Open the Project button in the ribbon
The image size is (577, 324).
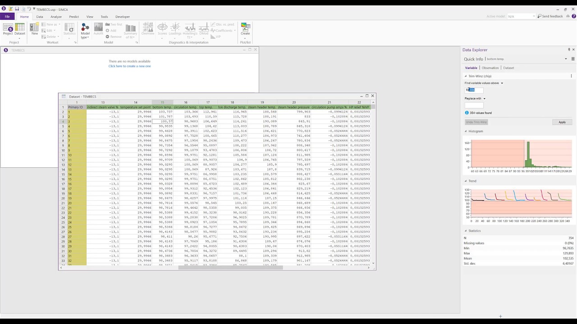pos(8,30)
